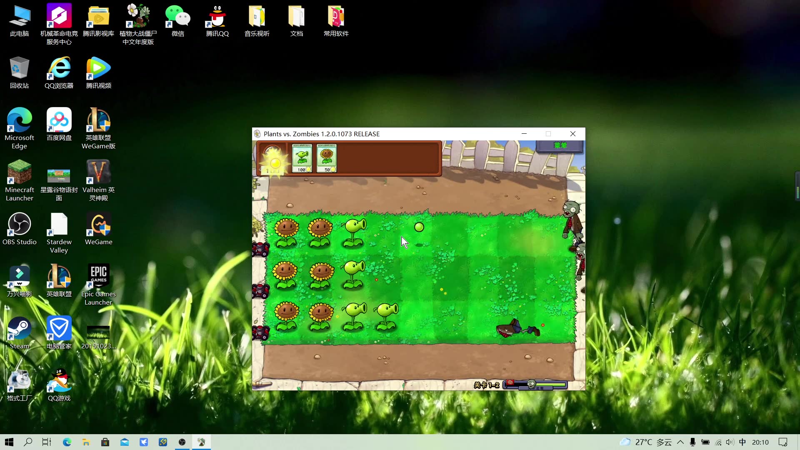Click the middle-row second sunflower
Viewport: 800px width, 450px height.
321,275
